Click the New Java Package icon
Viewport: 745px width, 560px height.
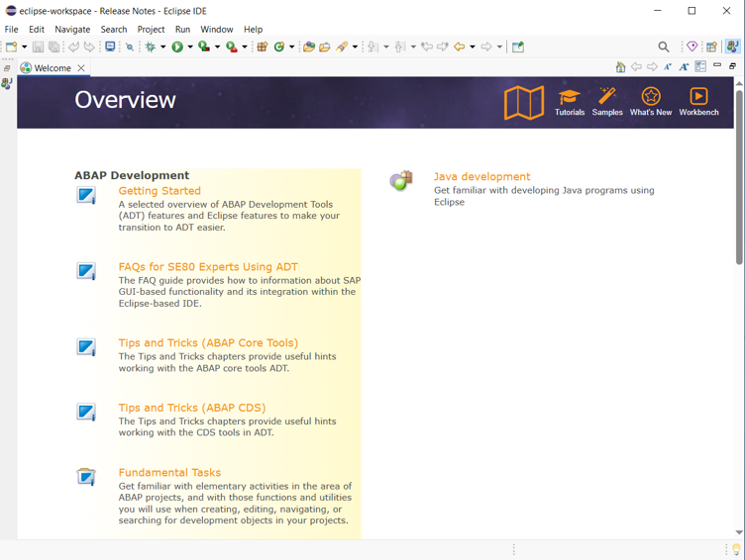point(263,47)
